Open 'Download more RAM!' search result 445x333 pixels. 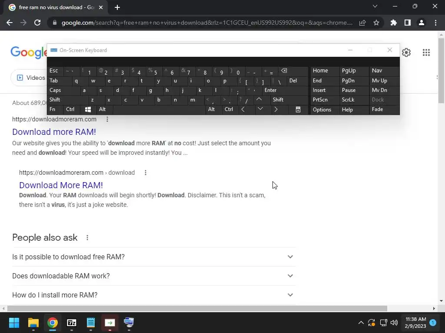pos(54,132)
